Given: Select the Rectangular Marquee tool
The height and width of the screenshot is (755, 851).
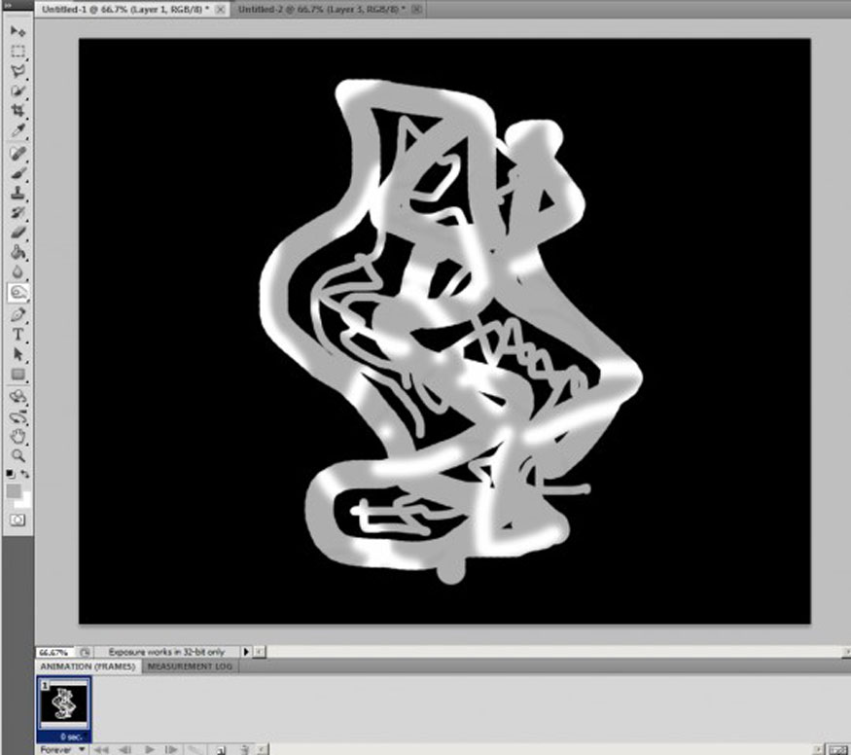Looking at the screenshot, I should pos(18,52).
